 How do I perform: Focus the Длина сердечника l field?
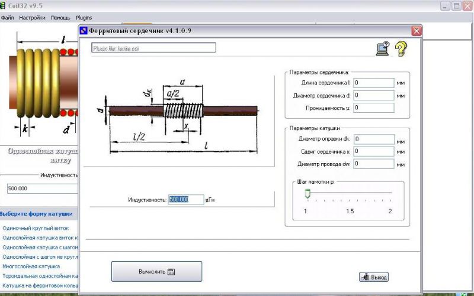coord(374,83)
